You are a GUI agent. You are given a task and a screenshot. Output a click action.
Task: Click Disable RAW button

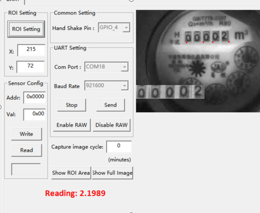112,125
